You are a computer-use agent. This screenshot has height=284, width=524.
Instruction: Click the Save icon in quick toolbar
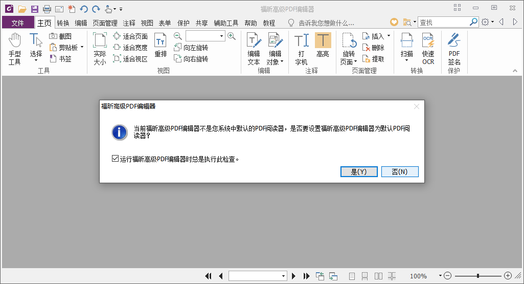pyautogui.click(x=34, y=9)
